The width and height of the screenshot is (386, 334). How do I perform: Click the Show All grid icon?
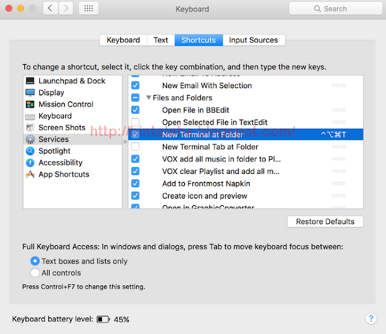coord(89,8)
